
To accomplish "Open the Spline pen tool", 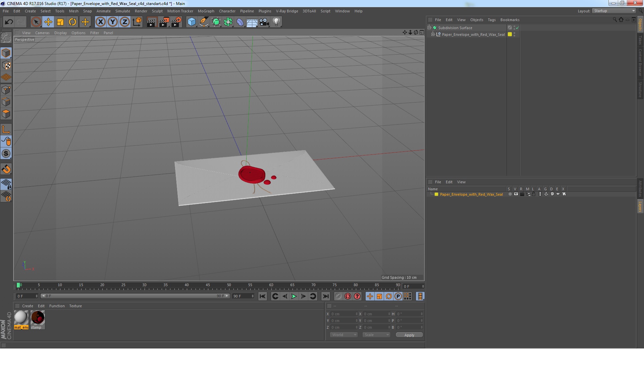I will (204, 22).
